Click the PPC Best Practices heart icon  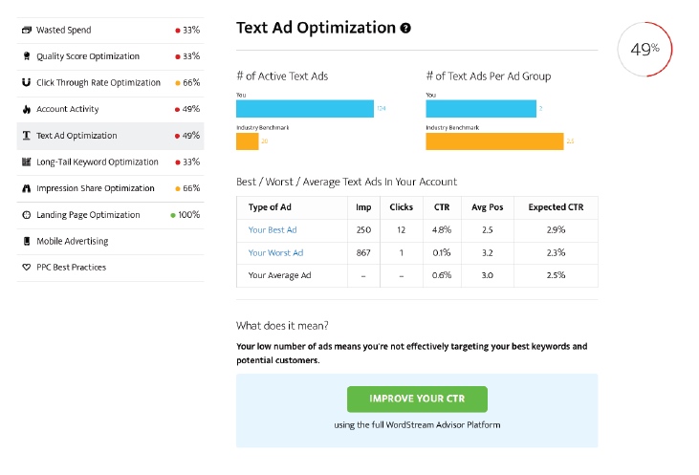pyautogui.click(x=27, y=268)
